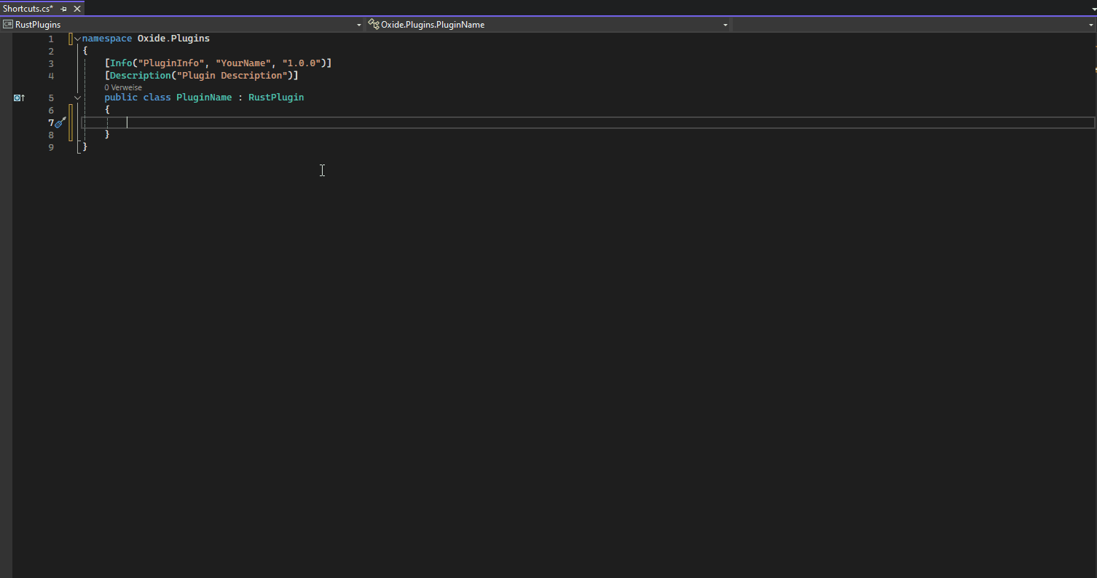Click the PluginName class identifier

204,98
